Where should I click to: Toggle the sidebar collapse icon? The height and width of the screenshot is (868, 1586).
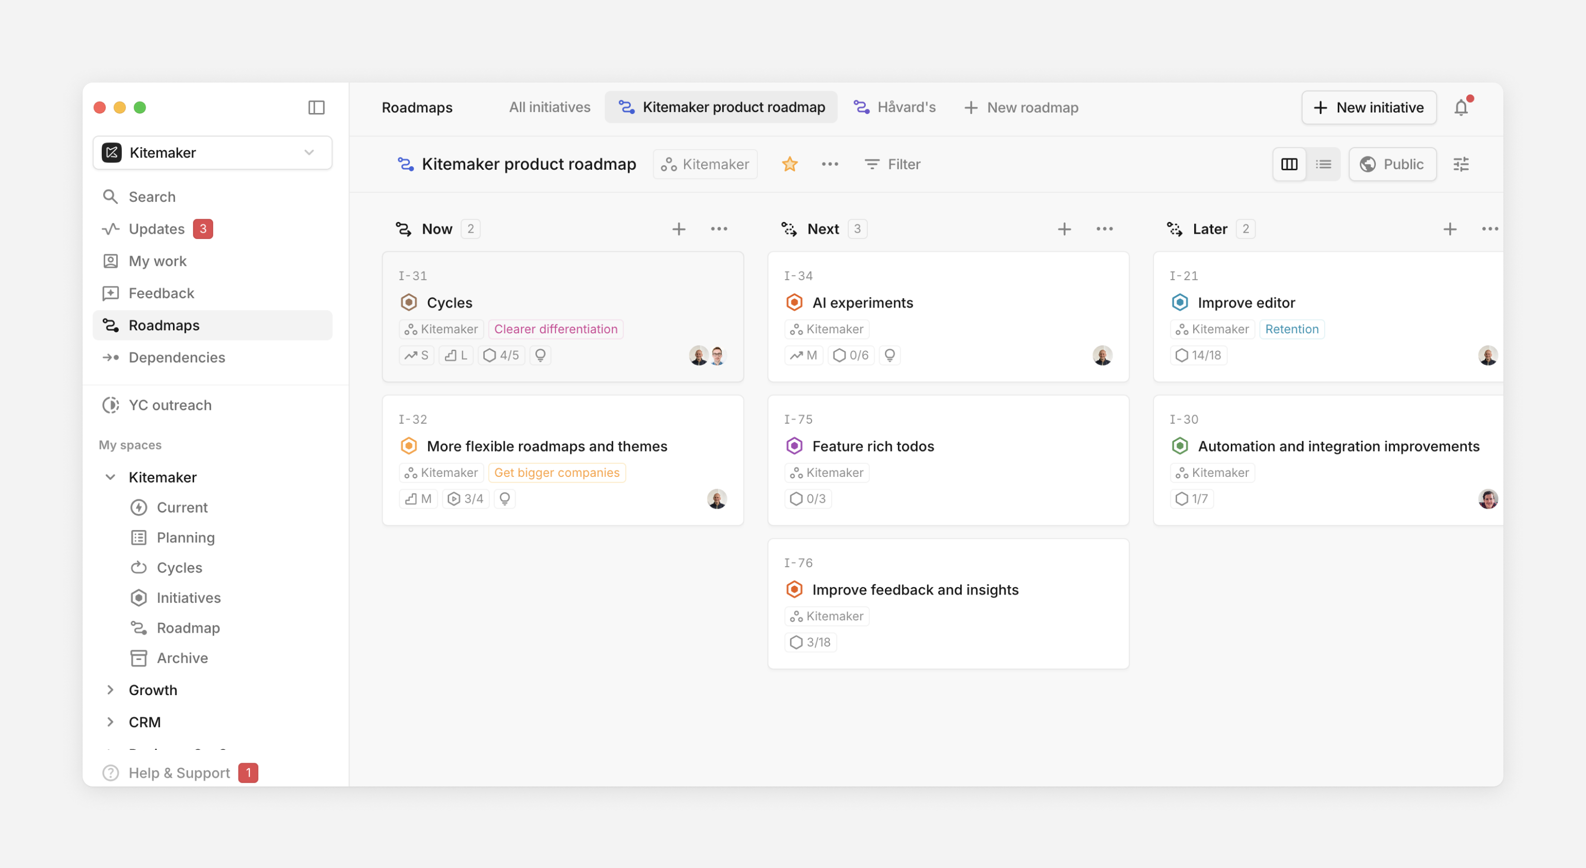[x=316, y=108]
